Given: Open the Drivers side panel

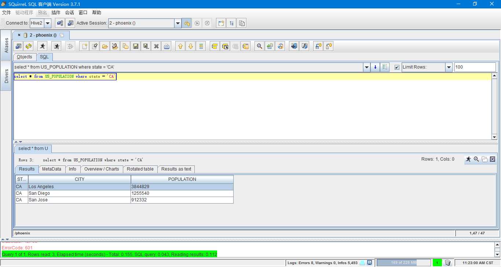Looking at the screenshot, I should coord(6,76).
